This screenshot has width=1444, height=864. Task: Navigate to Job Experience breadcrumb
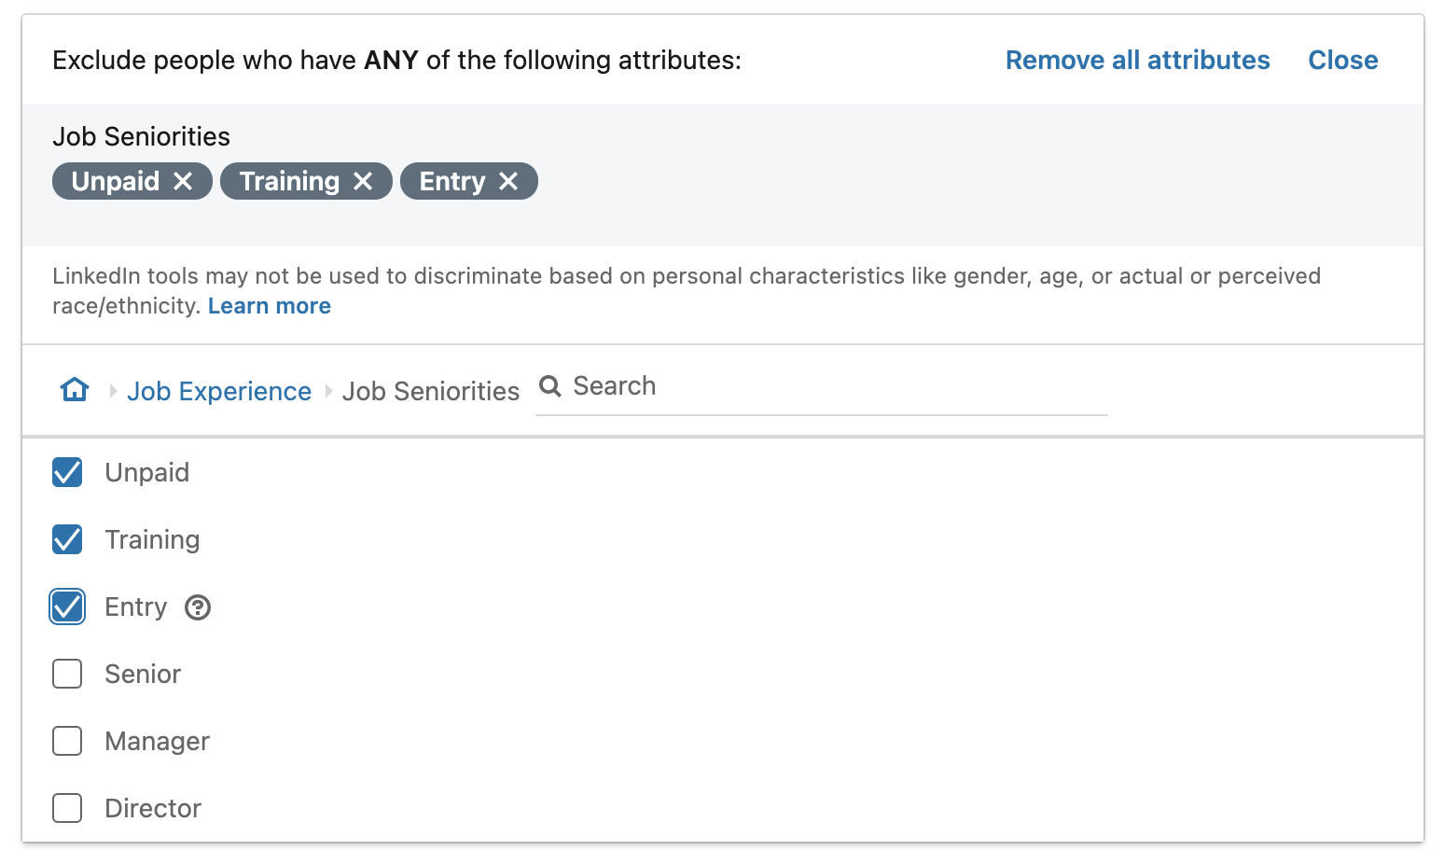tap(219, 391)
